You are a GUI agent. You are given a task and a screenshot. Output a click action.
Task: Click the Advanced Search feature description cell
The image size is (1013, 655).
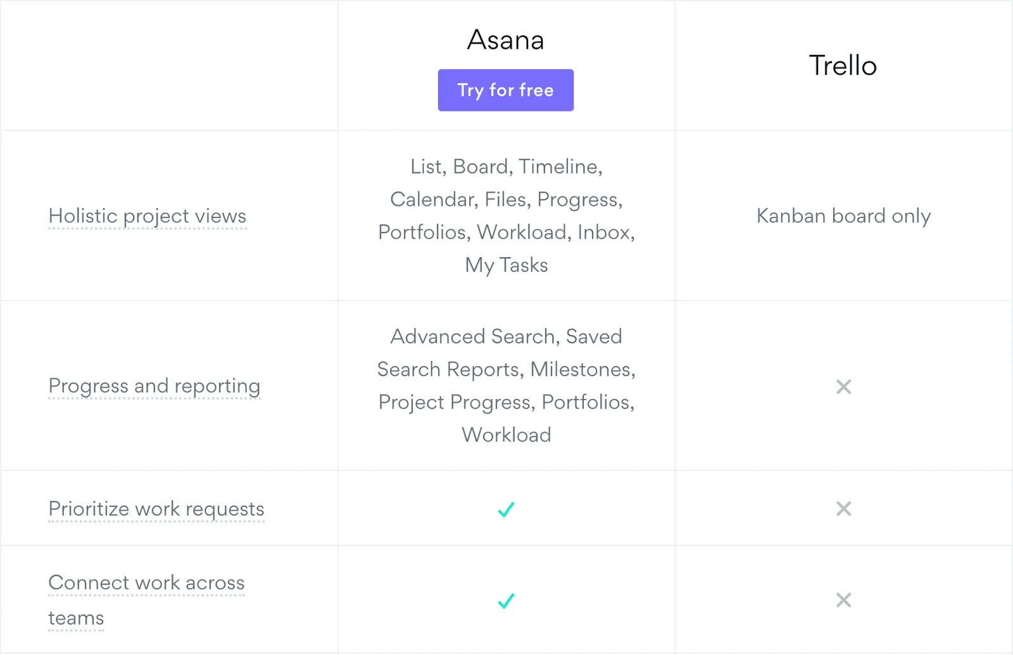click(x=506, y=385)
